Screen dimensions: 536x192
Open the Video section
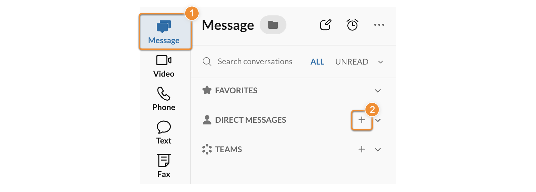tap(164, 66)
